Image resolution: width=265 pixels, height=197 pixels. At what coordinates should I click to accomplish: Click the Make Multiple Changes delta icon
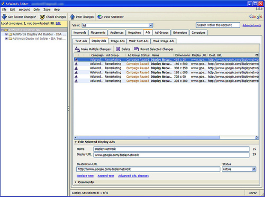pos(77,49)
